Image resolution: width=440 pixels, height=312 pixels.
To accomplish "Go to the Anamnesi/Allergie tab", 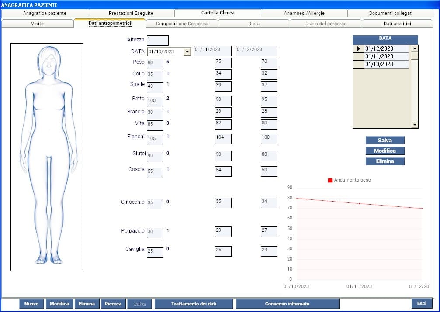I will point(304,13).
